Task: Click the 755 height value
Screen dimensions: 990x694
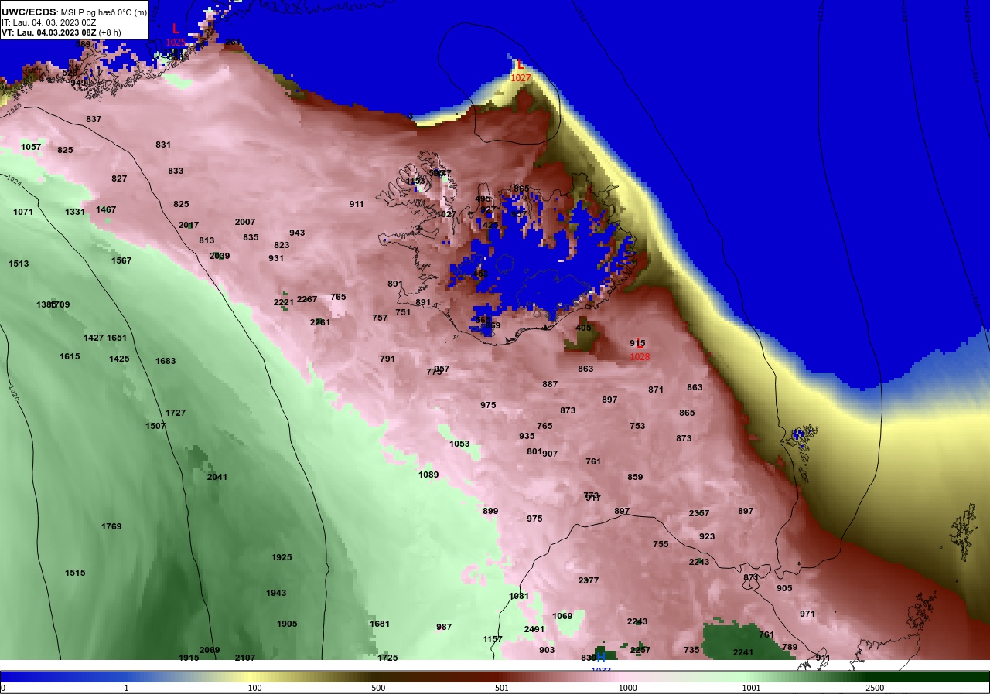Action: (x=661, y=544)
